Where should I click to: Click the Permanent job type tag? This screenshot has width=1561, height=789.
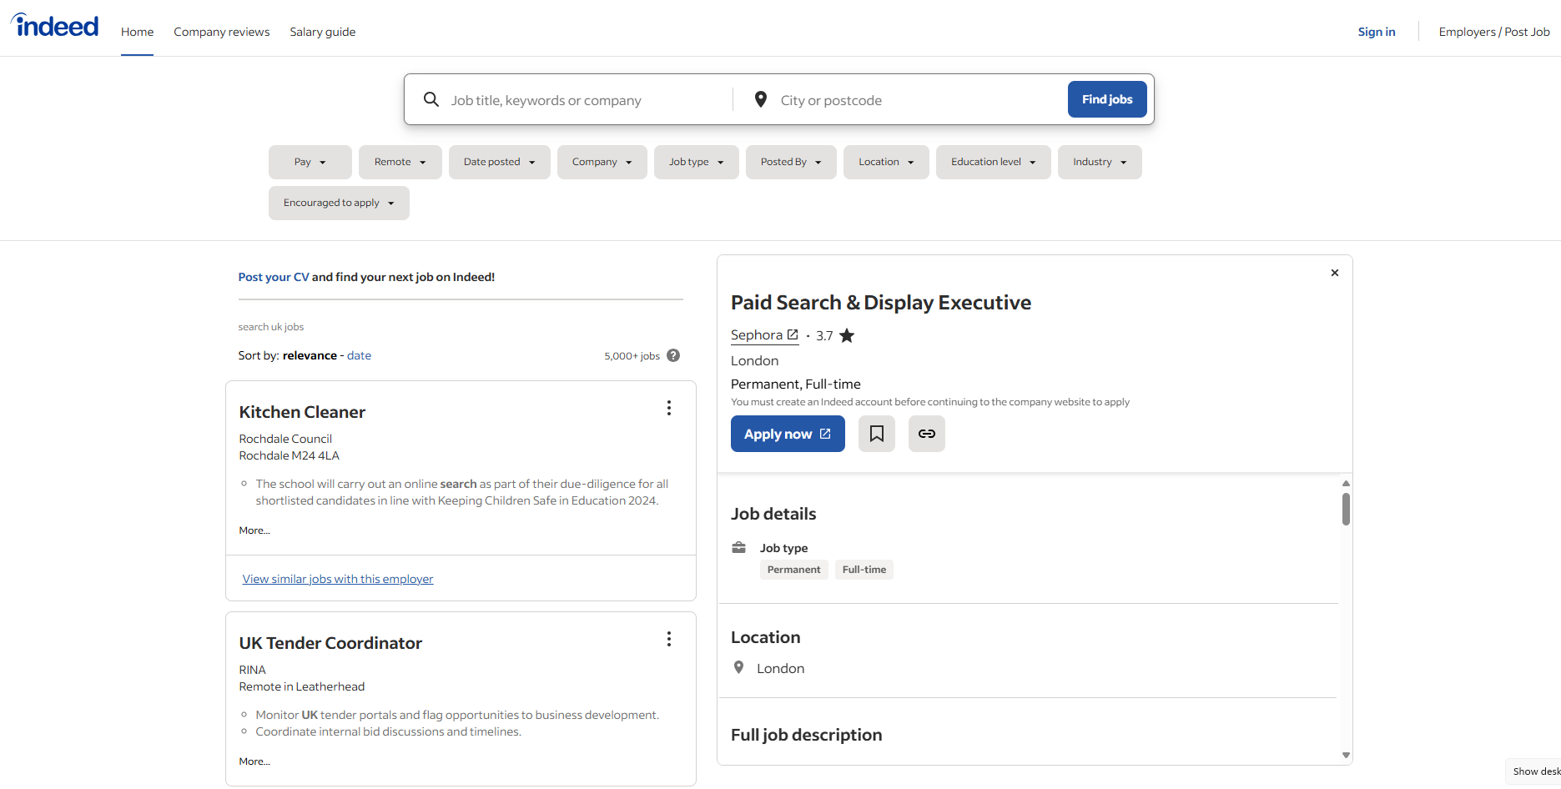794,570
